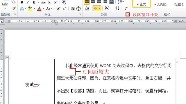Shrink the font size
186x104 pixels.
coord(64,9)
